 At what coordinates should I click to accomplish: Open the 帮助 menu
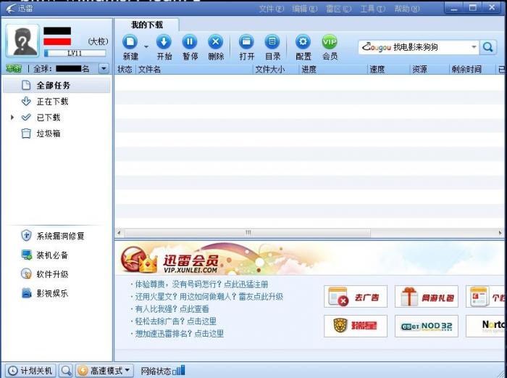407,9
